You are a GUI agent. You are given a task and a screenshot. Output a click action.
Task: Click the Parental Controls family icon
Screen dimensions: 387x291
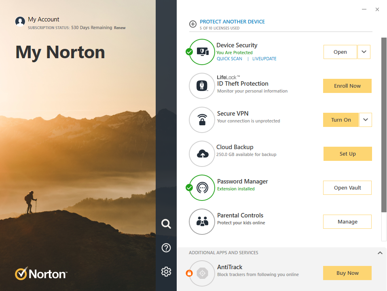(x=202, y=221)
